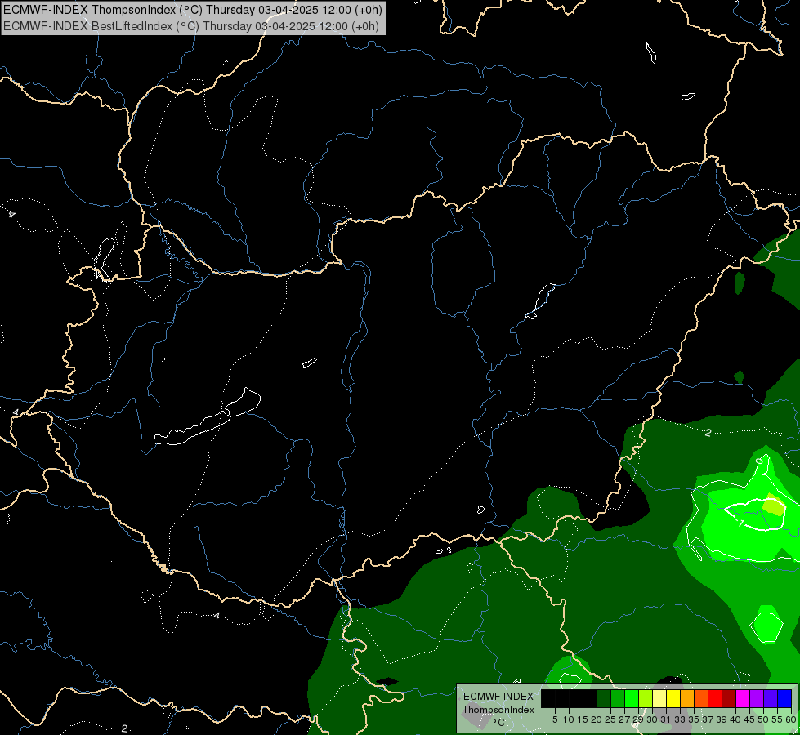
Task: Click legend tick label 37
Action: tap(708, 719)
